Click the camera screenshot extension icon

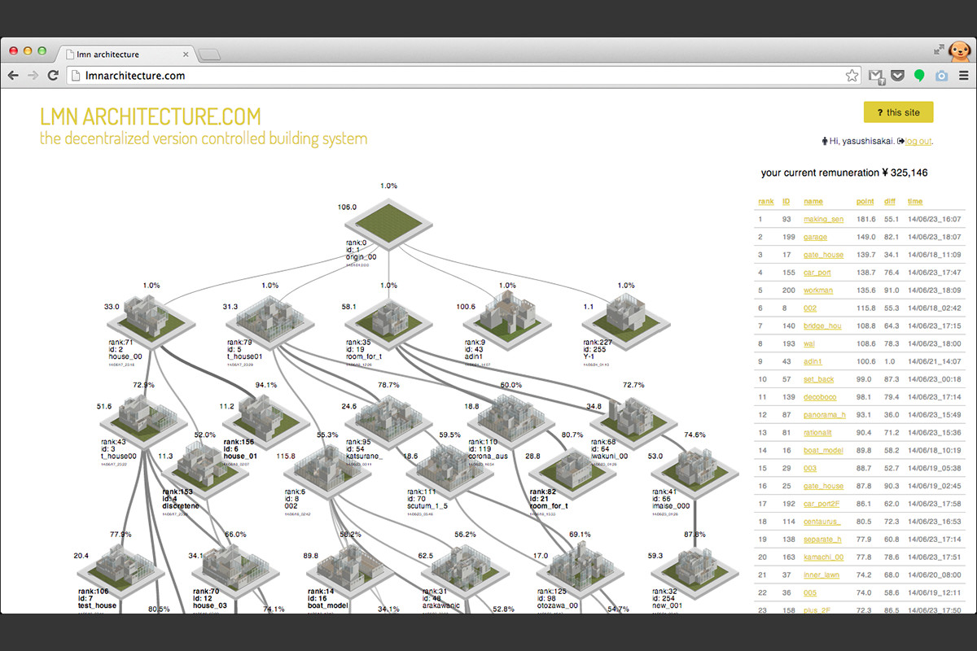[x=941, y=76]
